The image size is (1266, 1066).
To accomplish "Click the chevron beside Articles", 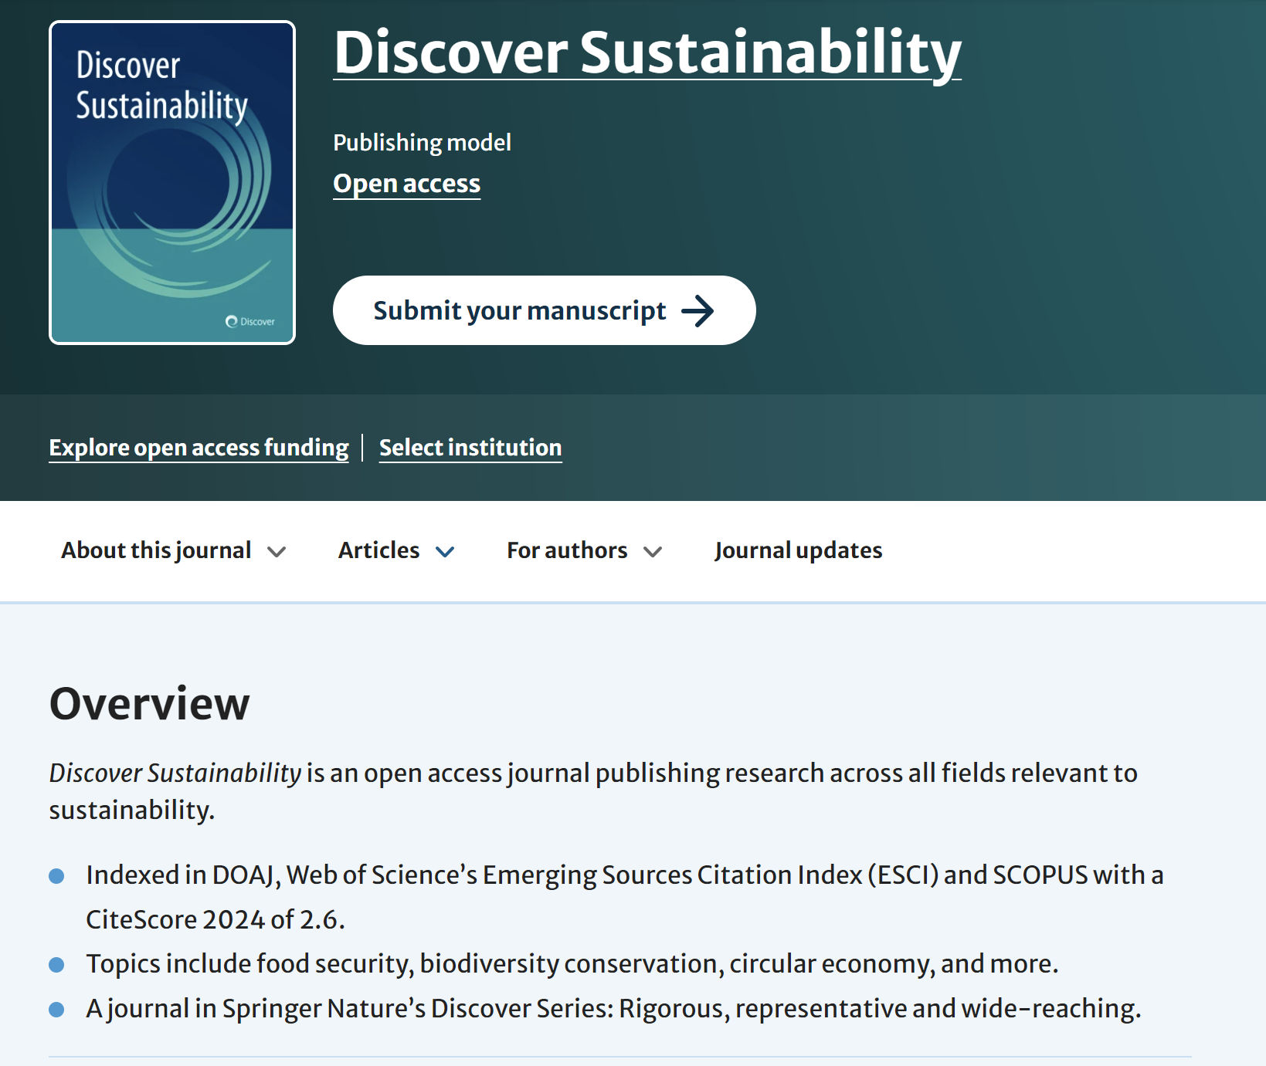I will pyautogui.click(x=445, y=552).
